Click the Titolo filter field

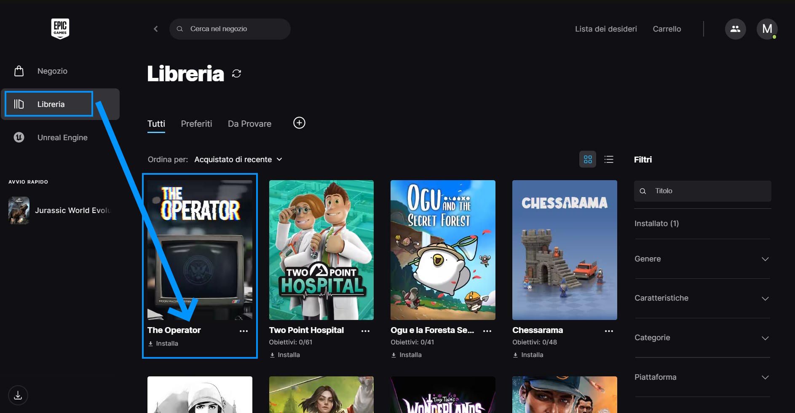click(703, 191)
